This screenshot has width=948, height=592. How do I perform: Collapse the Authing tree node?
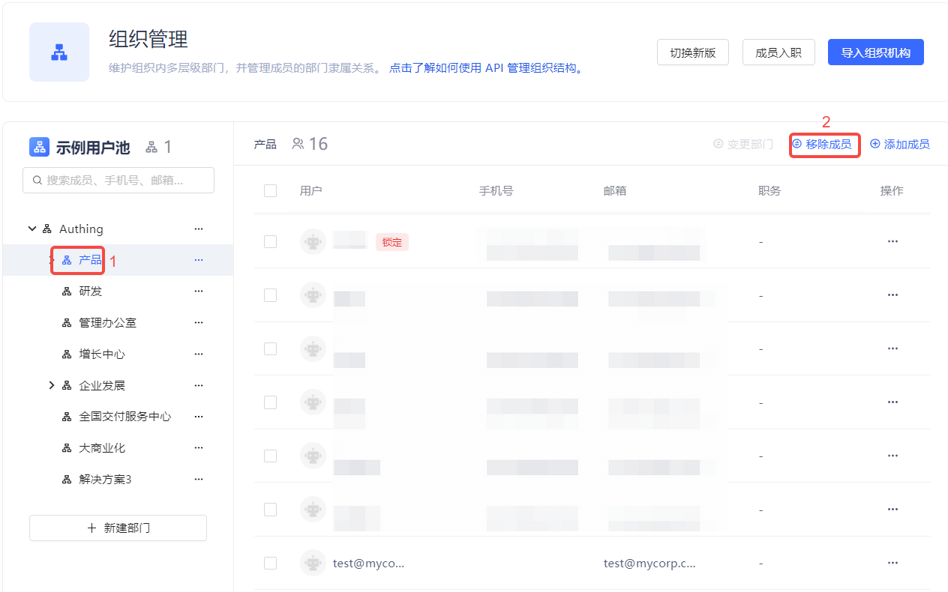(32, 229)
